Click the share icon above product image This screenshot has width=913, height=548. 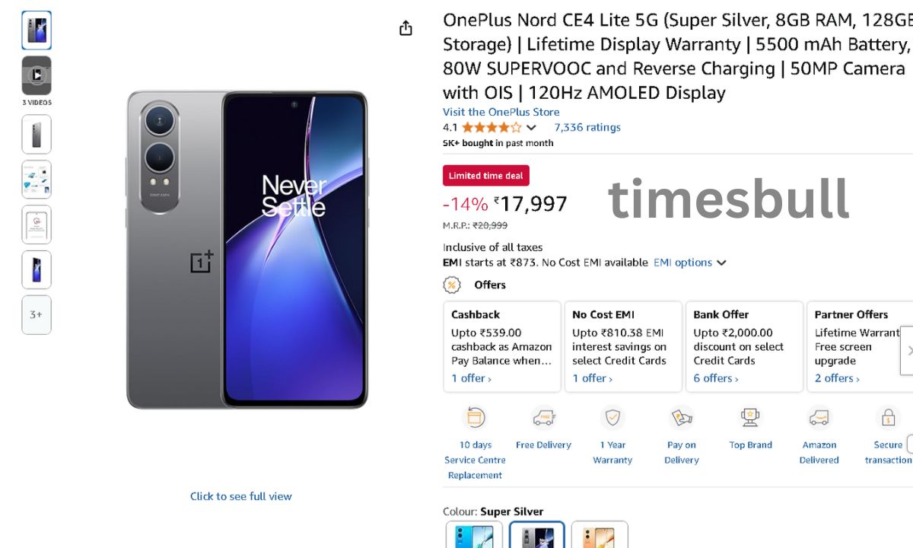(x=406, y=28)
